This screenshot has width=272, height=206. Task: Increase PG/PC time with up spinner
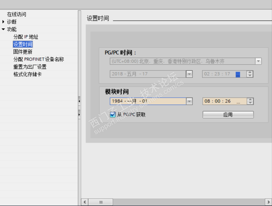tap(250, 72)
